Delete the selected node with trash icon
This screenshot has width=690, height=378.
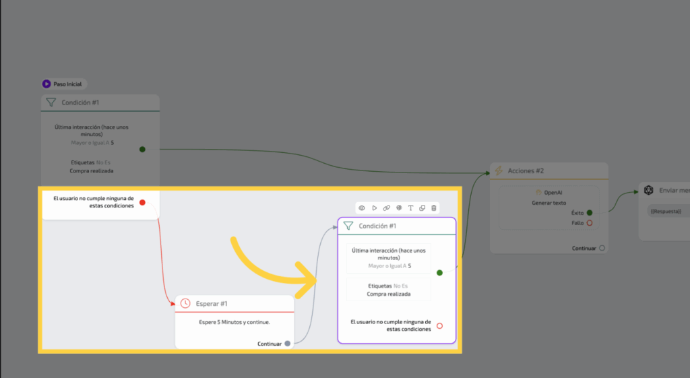434,208
